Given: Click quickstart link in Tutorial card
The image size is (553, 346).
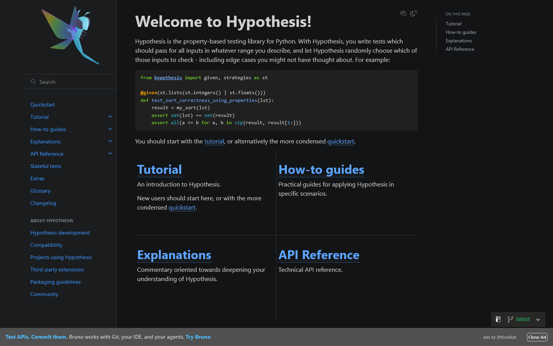Looking at the screenshot, I should [182, 208].
